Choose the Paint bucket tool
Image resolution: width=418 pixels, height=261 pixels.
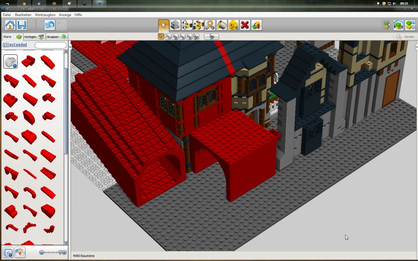[x=222, y=25]
